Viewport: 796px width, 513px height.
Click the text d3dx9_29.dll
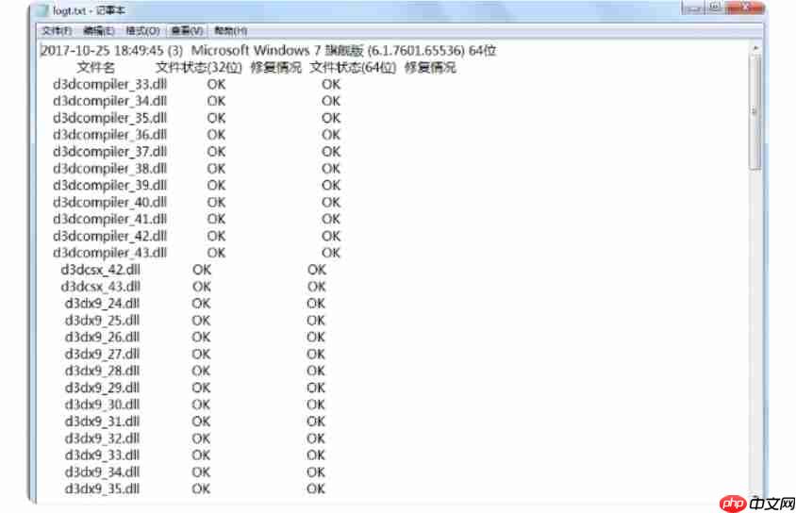point(102,388)
